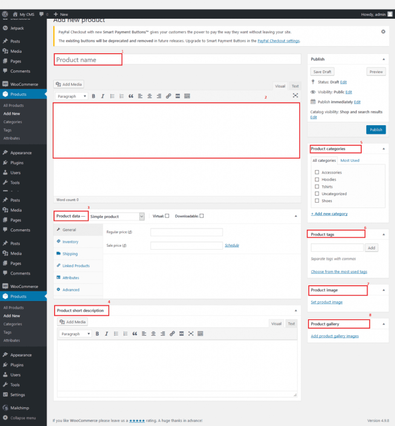Click New in the admin bar
The image size is (395, 426).
tap(61, 14)
